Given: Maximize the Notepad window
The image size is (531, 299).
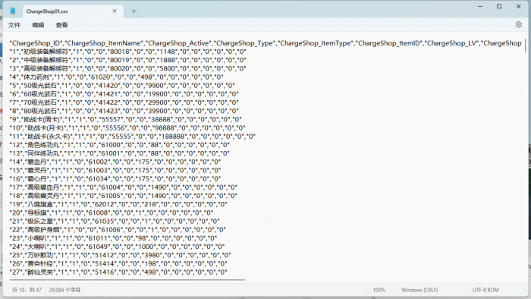Looking at the screenshot, I should coord(499,6).
